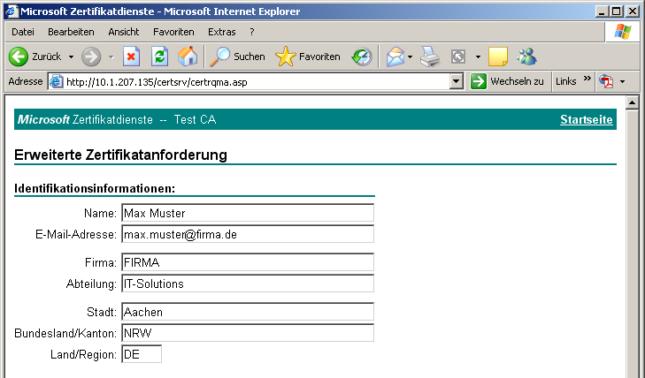The image size is (645, 378).
Task: Open the Suchen search tool
Action: [x=239, y=57]
